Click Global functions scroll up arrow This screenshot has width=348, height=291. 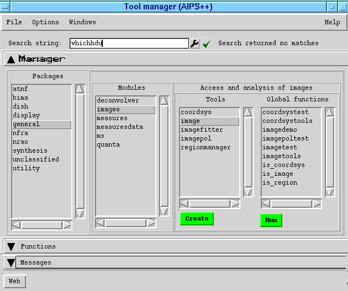pos(330,112)
